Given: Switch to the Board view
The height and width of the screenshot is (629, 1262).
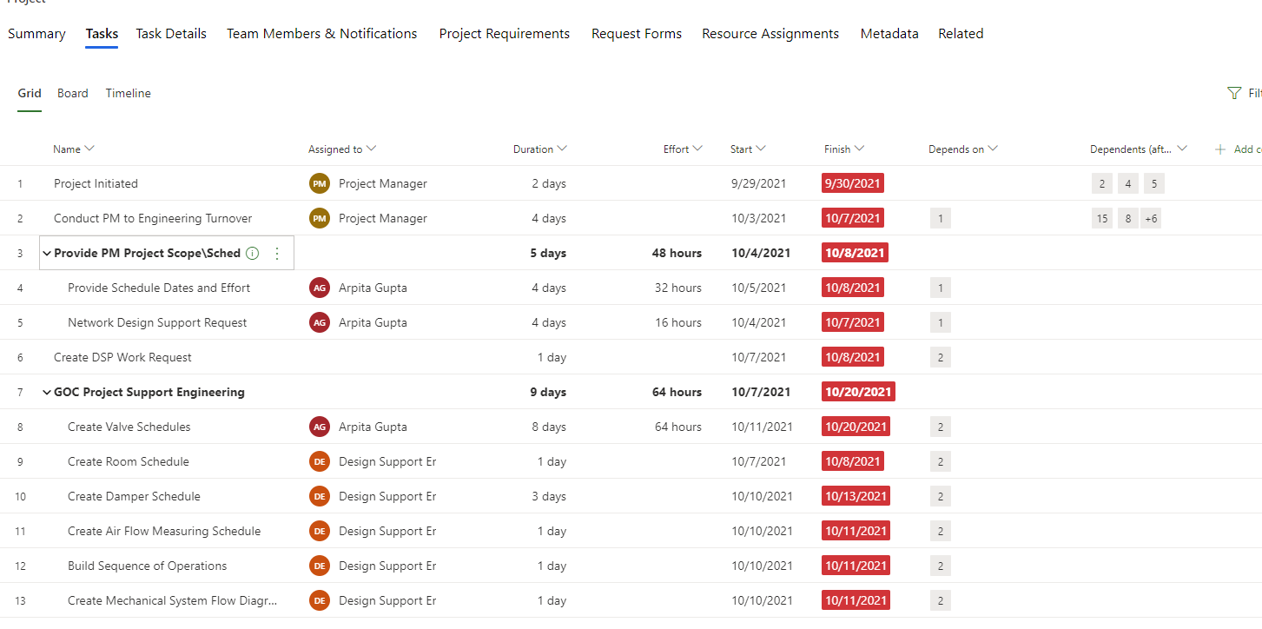Looking at the screenshot, I should (x=72, y=93).
